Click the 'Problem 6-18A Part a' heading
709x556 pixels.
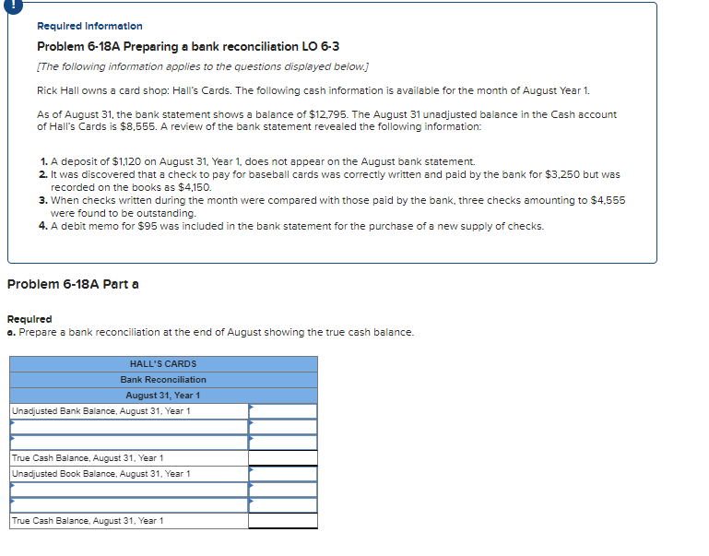pos(73,284)
